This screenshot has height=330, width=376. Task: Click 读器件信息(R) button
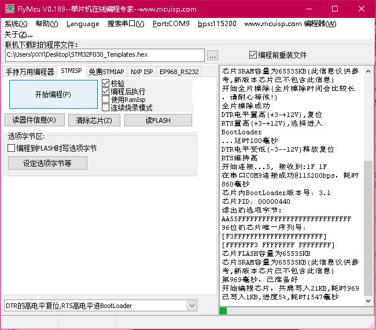point(35,120)
